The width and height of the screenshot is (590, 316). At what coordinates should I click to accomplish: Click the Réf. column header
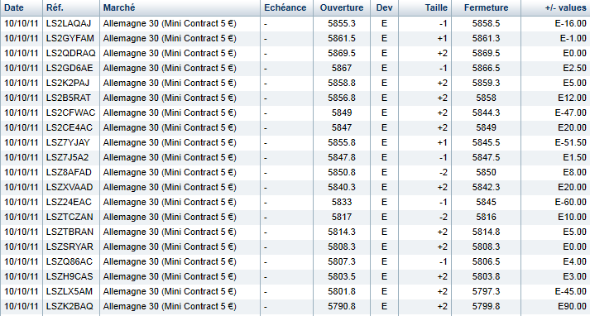coord(55,7)
